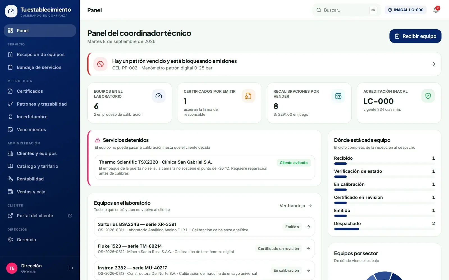The height and width of the screenshot is (280, 449).
Task: Click the Despachado progress bar
Action: (384, 229)
